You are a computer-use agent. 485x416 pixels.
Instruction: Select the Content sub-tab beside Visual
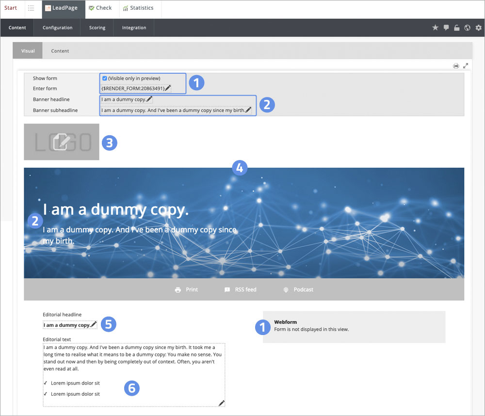pyautogui.click(x=60, y=51)
